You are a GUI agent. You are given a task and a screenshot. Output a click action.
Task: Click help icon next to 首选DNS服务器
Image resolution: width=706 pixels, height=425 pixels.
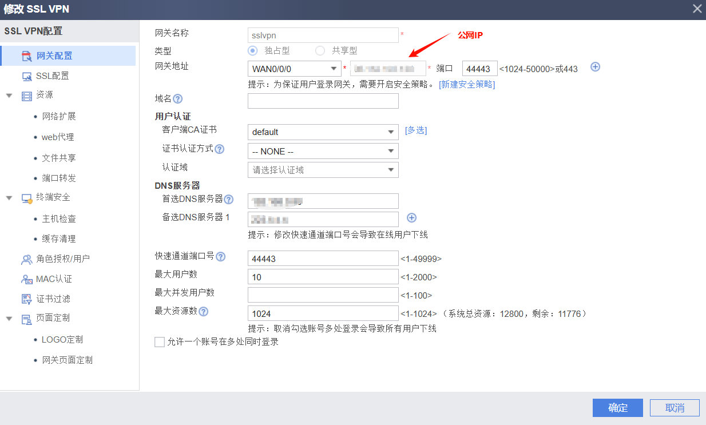coord(229,199)
